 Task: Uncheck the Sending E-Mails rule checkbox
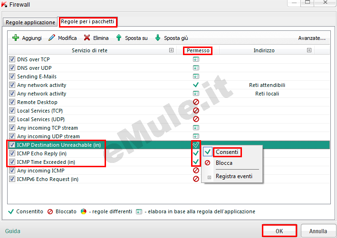coord(12,76)
